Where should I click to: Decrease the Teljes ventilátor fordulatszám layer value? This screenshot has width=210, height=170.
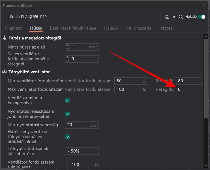[67, 60]
